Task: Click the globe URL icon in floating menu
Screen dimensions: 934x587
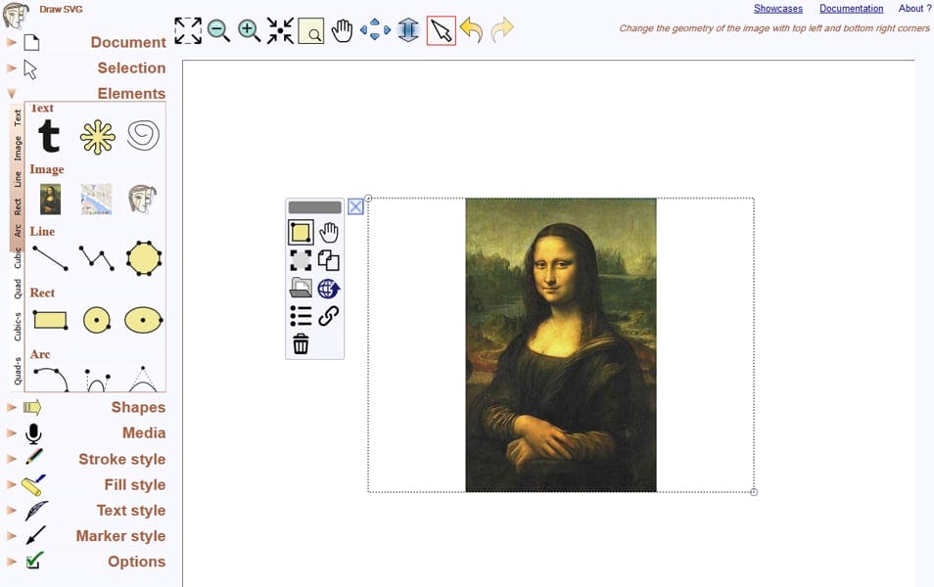Action: point(329,289)
